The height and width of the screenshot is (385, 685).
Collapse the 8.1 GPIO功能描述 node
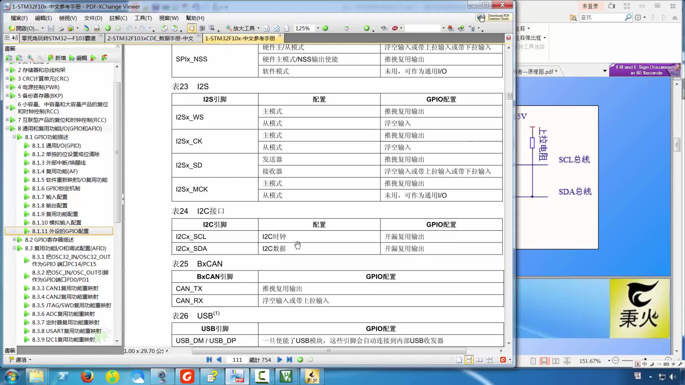coord(14,137)
